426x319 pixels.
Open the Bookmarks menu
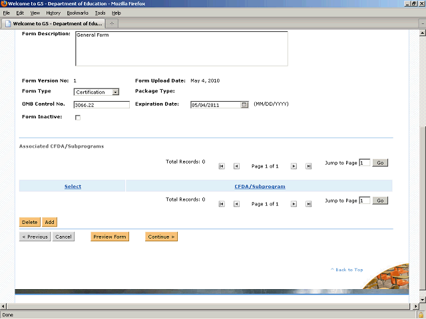[78, 13]
